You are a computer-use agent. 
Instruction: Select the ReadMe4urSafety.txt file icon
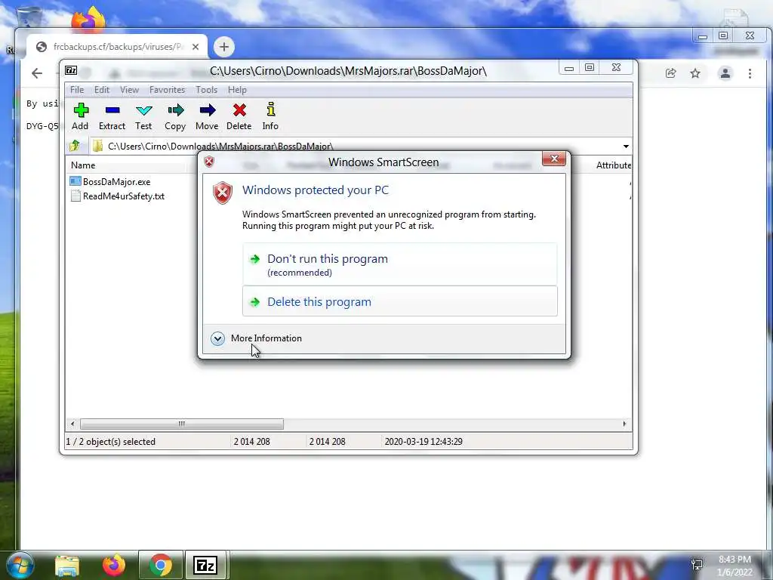click(75, 196)
